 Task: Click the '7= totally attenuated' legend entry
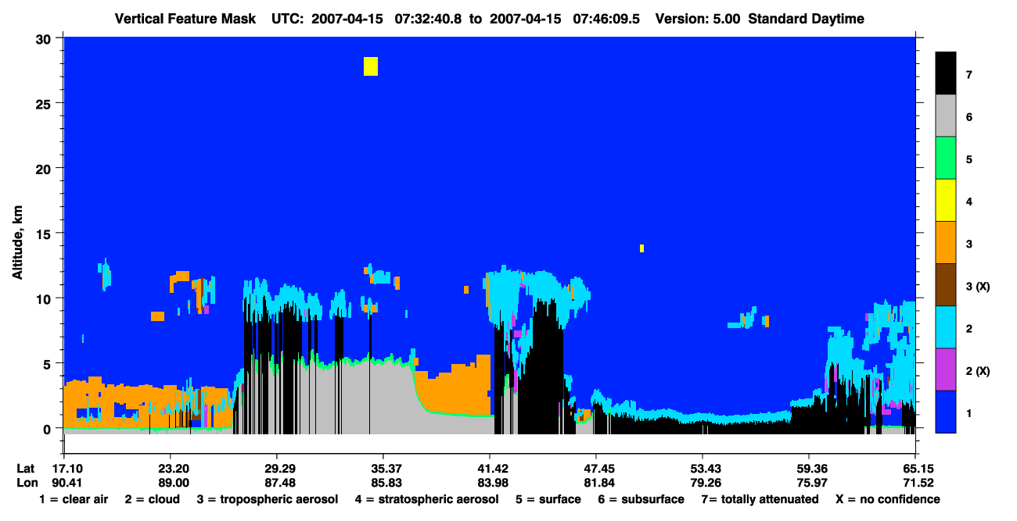point(760,499)
